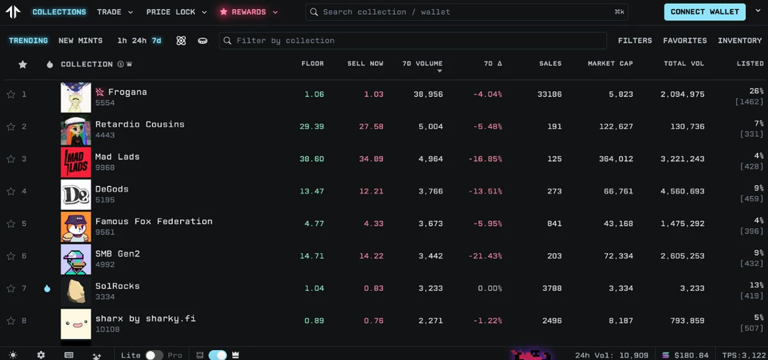Open keyboard shortcuts icon in bottom bar
768x360 pixels.
click(x=69, y=355)
